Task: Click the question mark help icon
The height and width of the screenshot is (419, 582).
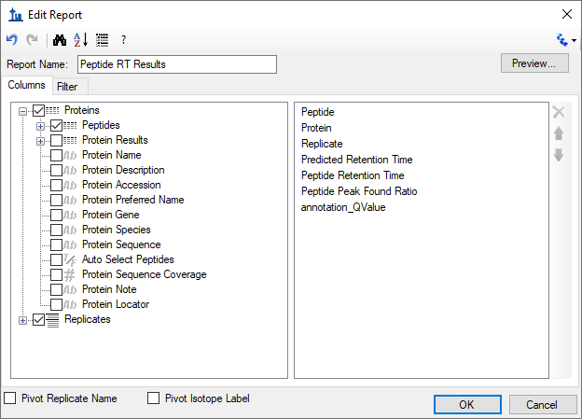Action: [x=123, y=40]
